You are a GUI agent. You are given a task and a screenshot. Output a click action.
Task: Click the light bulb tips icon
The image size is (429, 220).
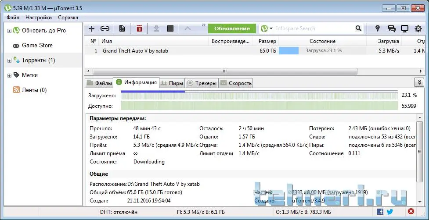point(378,28)
